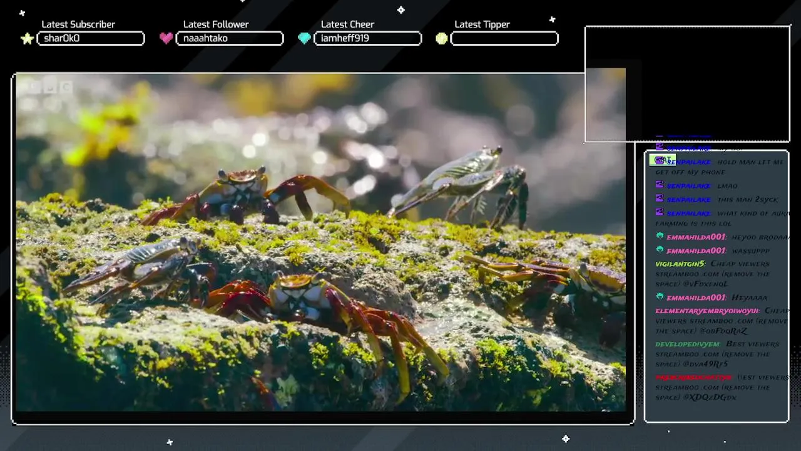Click emmahilda001 username on 'heyoo brodaaa' message
Viewport: 801px width, 451px height.
click(x=696, y=237)
